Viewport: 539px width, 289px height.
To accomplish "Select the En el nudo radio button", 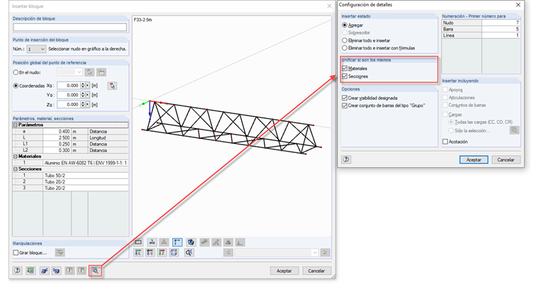I will pyautogui.click(x=16, y=72).
